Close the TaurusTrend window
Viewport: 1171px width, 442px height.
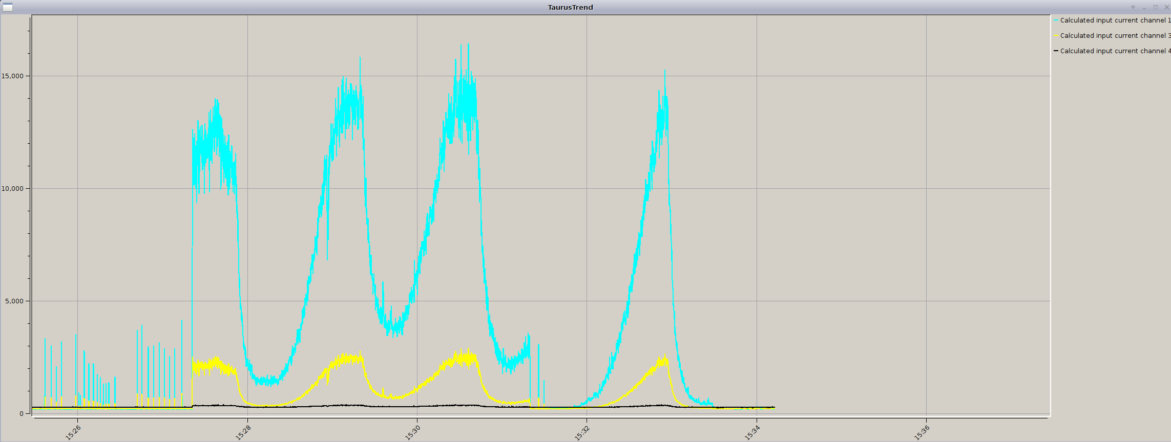(1167, 7)
